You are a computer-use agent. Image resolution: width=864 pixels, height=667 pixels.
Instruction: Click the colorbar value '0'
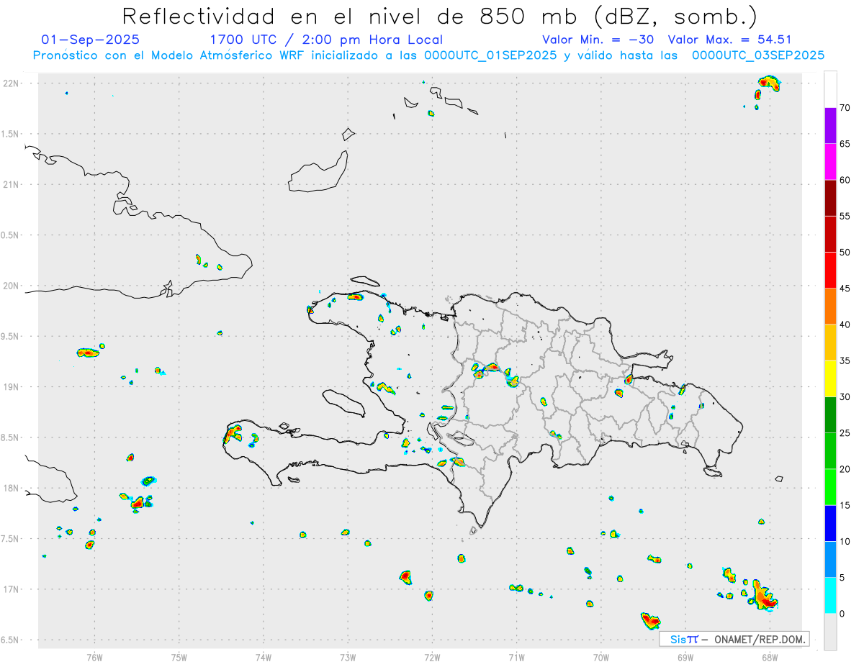[842, 614]
